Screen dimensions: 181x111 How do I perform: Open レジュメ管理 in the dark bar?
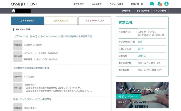point(143,11)
